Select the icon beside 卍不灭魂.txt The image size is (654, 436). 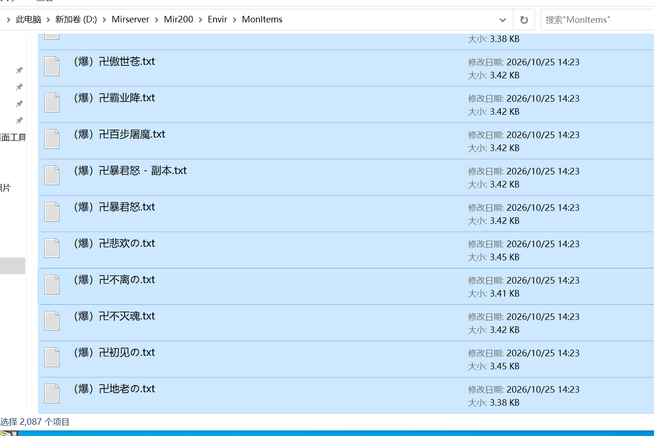click(52, 321)
